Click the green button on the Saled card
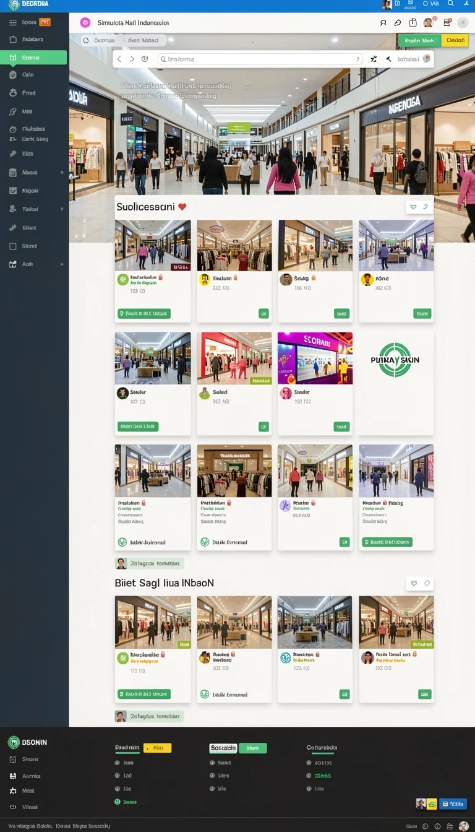 point(263,427)
